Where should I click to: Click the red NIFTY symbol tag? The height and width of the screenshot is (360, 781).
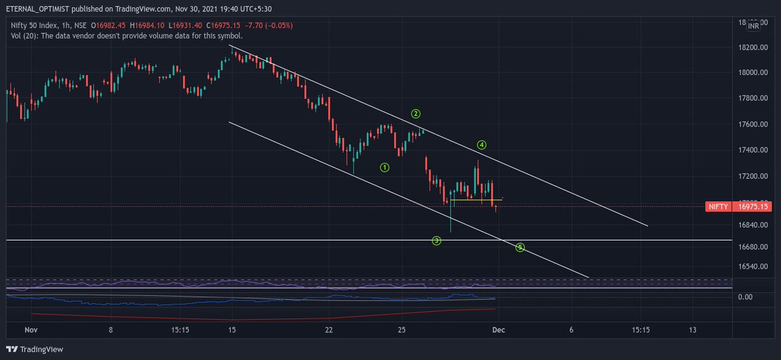pos(717,207)
